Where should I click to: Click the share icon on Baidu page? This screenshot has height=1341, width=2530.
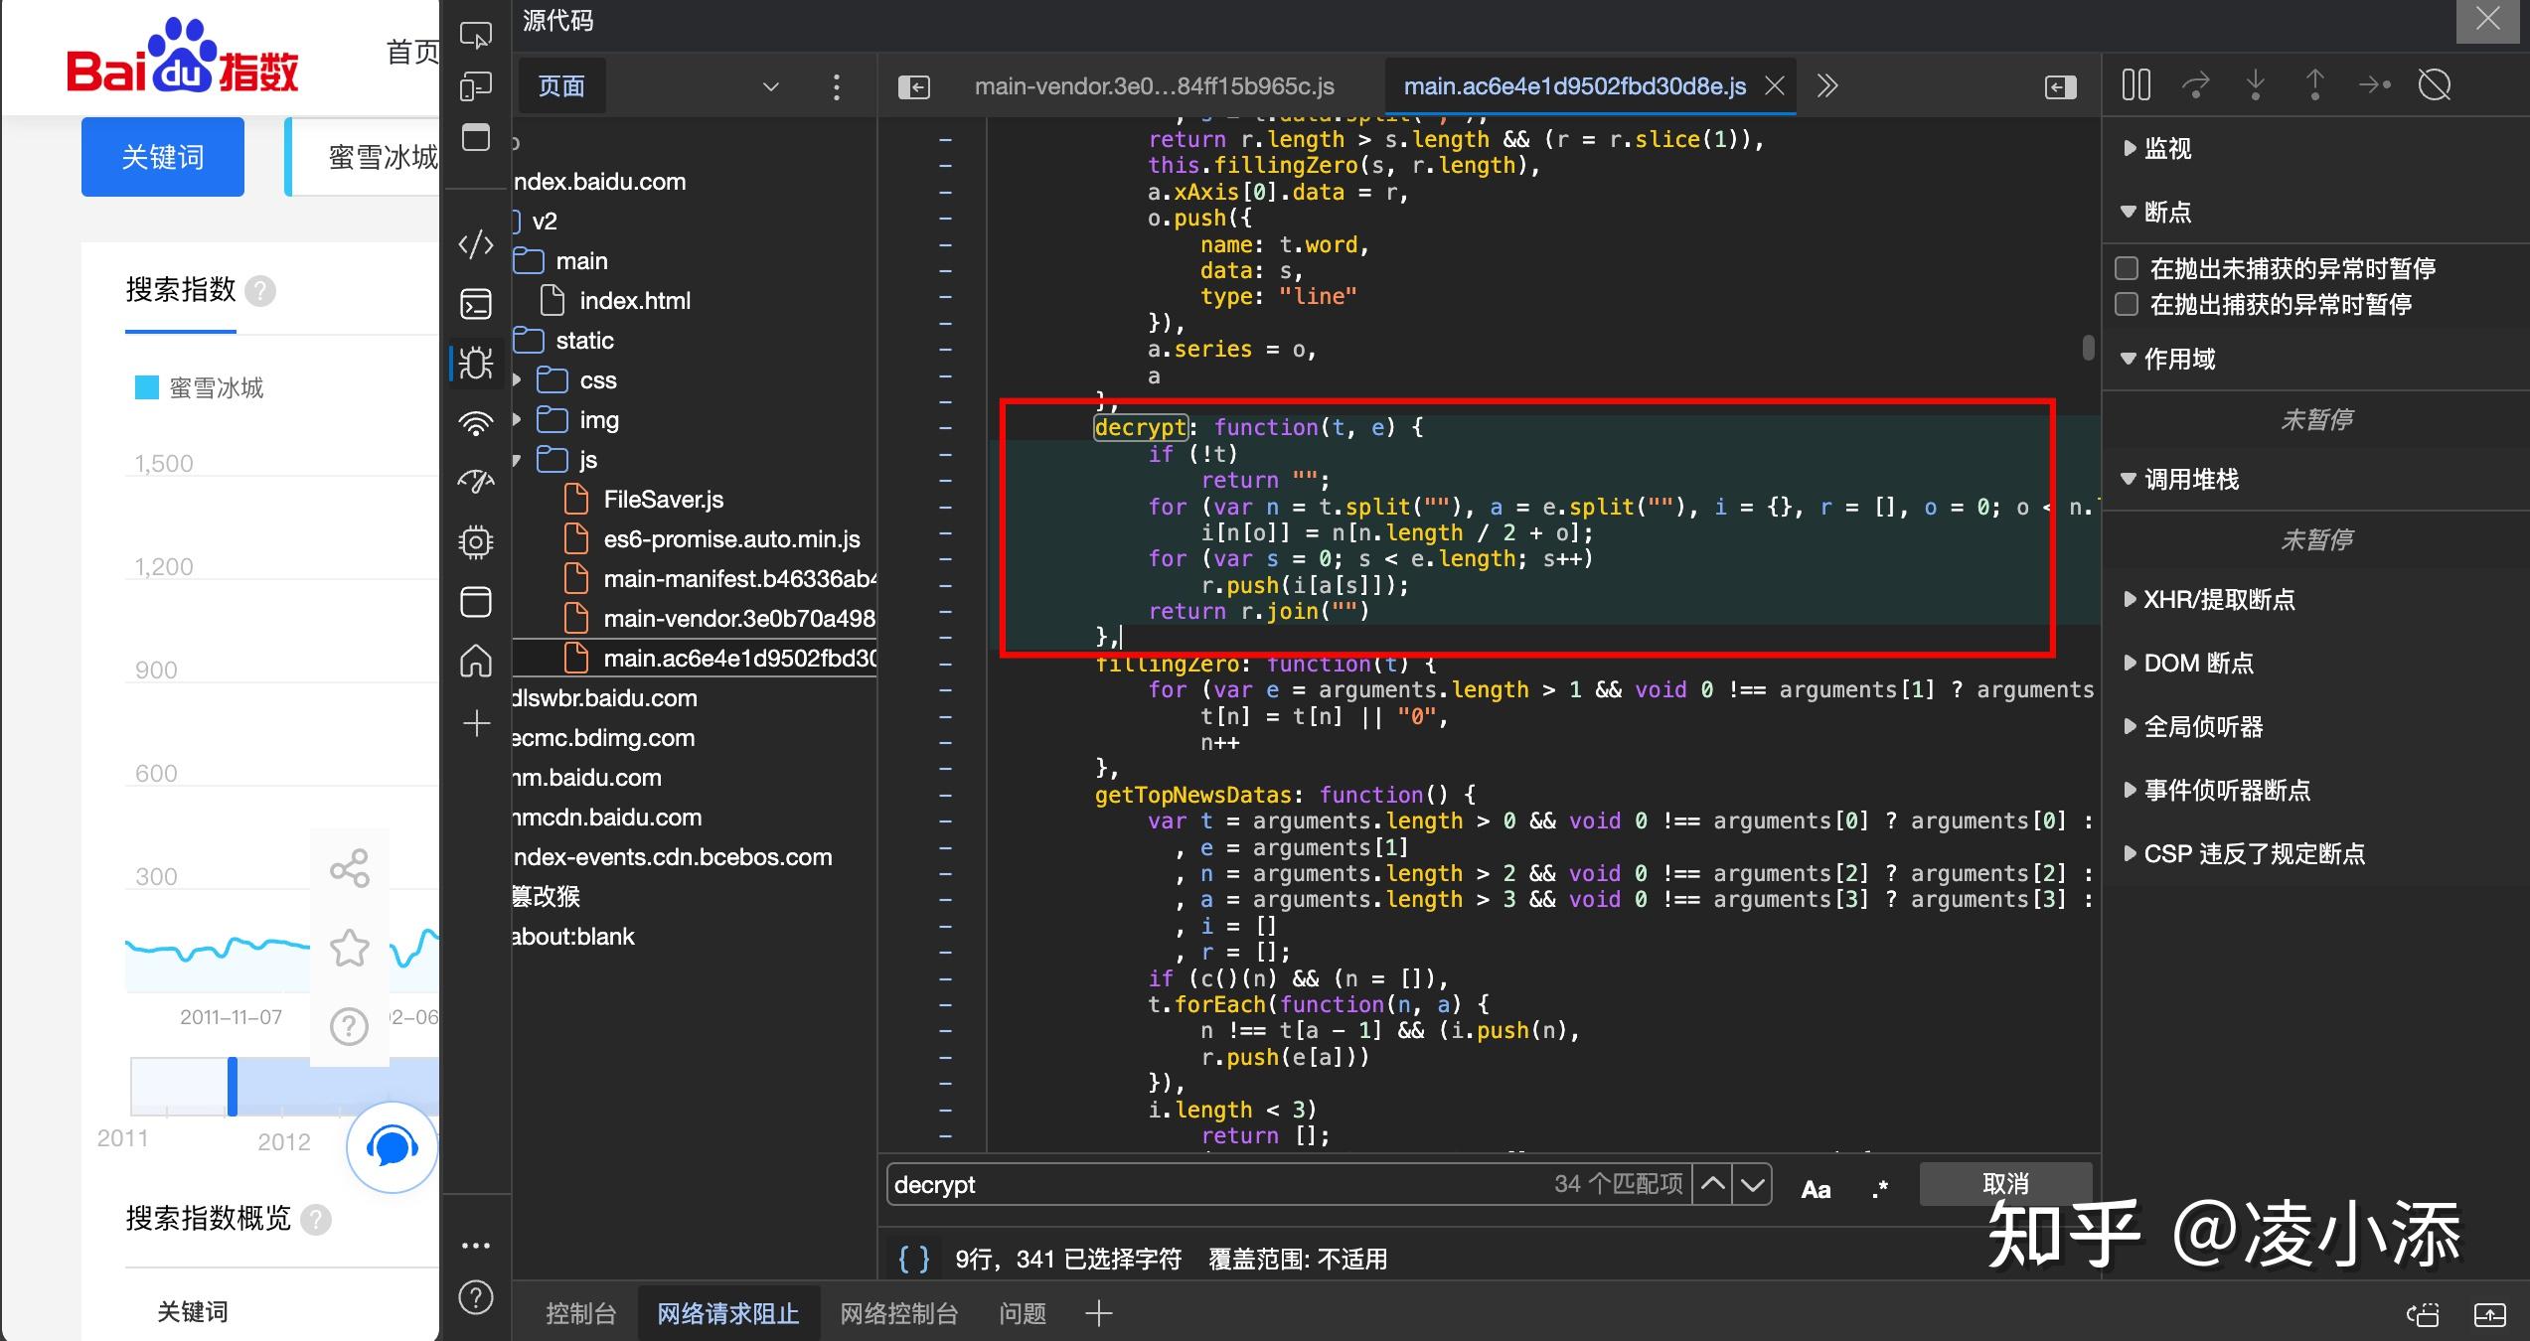click(350, 868)
